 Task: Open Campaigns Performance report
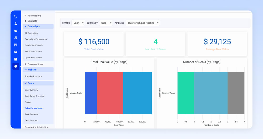pos(36,39)
